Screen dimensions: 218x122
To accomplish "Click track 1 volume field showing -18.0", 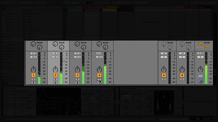I will (x=33, y=57).
